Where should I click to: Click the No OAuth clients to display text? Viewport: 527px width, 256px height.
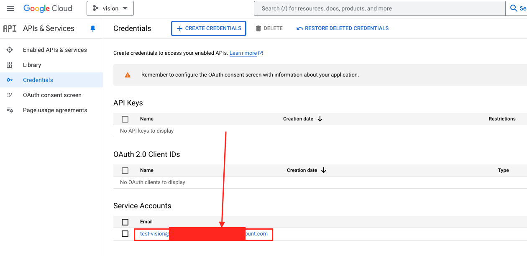[x=153, y=182]
